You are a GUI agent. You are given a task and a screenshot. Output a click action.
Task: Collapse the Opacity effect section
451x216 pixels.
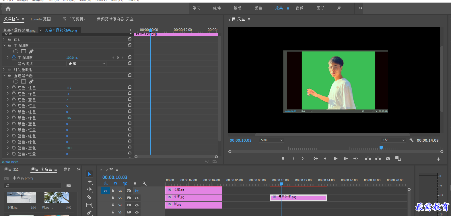click(x=4, y=45)
